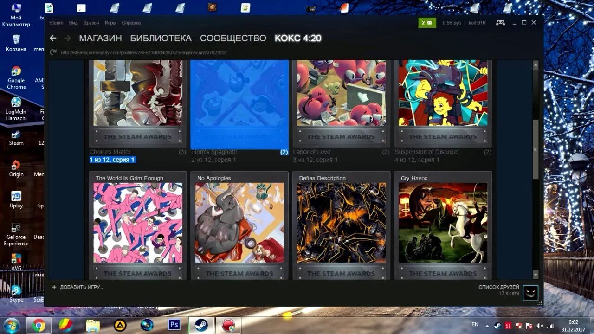
Task: Open the green inbox notifications button
Action: 427,22
